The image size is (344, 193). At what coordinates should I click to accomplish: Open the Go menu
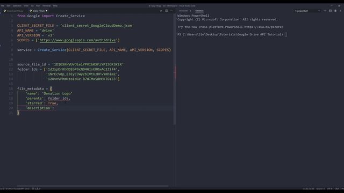pyautogui.click(x=32, y=6)
